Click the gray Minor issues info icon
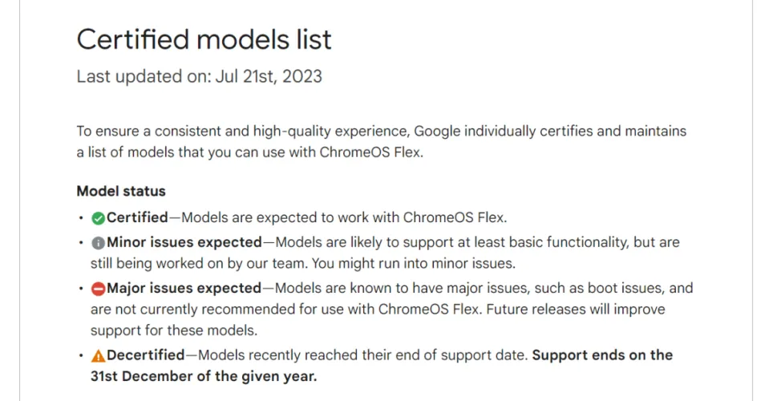The height and width of the screenshot is (401, 777). 98,242
